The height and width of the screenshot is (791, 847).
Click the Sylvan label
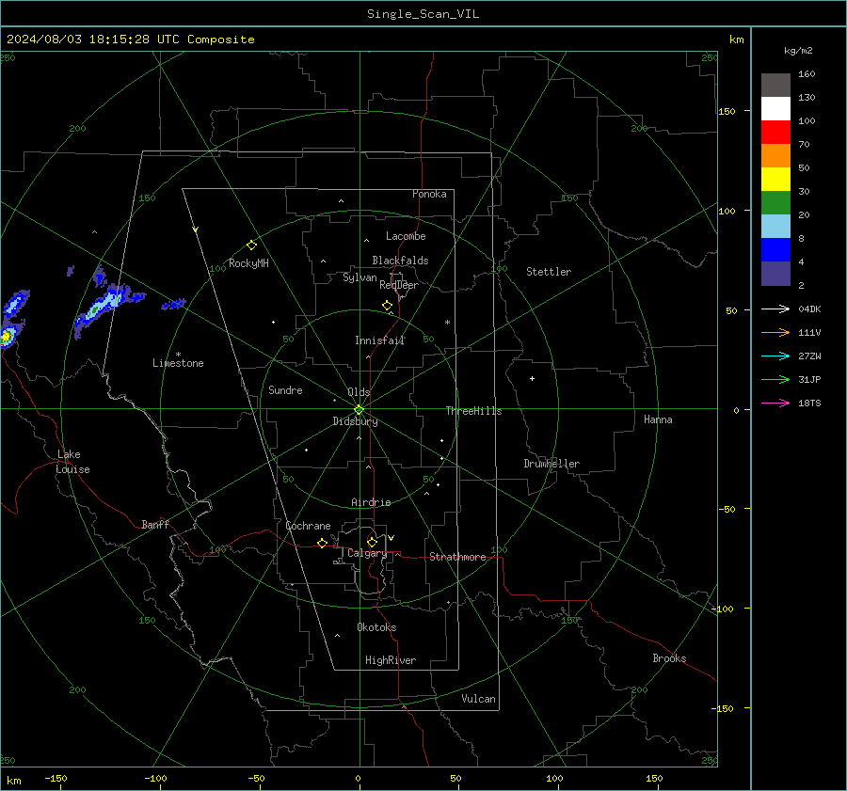[360, 277]
